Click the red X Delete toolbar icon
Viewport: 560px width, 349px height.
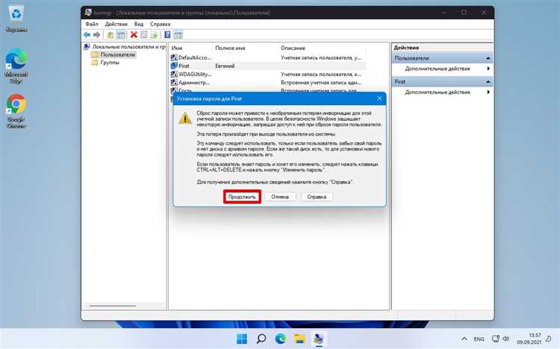pos(134,34)
